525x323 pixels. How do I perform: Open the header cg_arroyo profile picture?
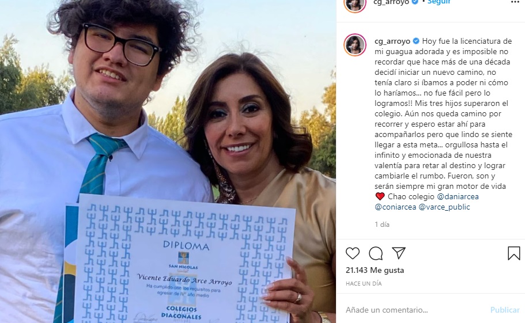click(x=355, y=3)
